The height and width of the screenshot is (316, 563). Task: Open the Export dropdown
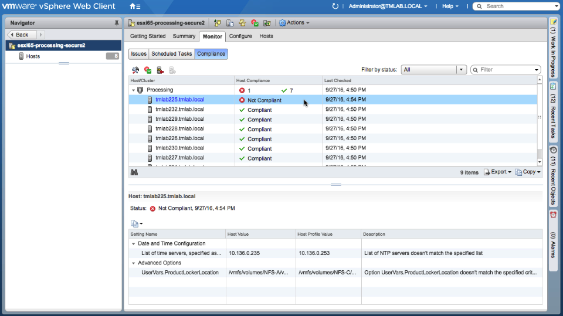(497, 172)
